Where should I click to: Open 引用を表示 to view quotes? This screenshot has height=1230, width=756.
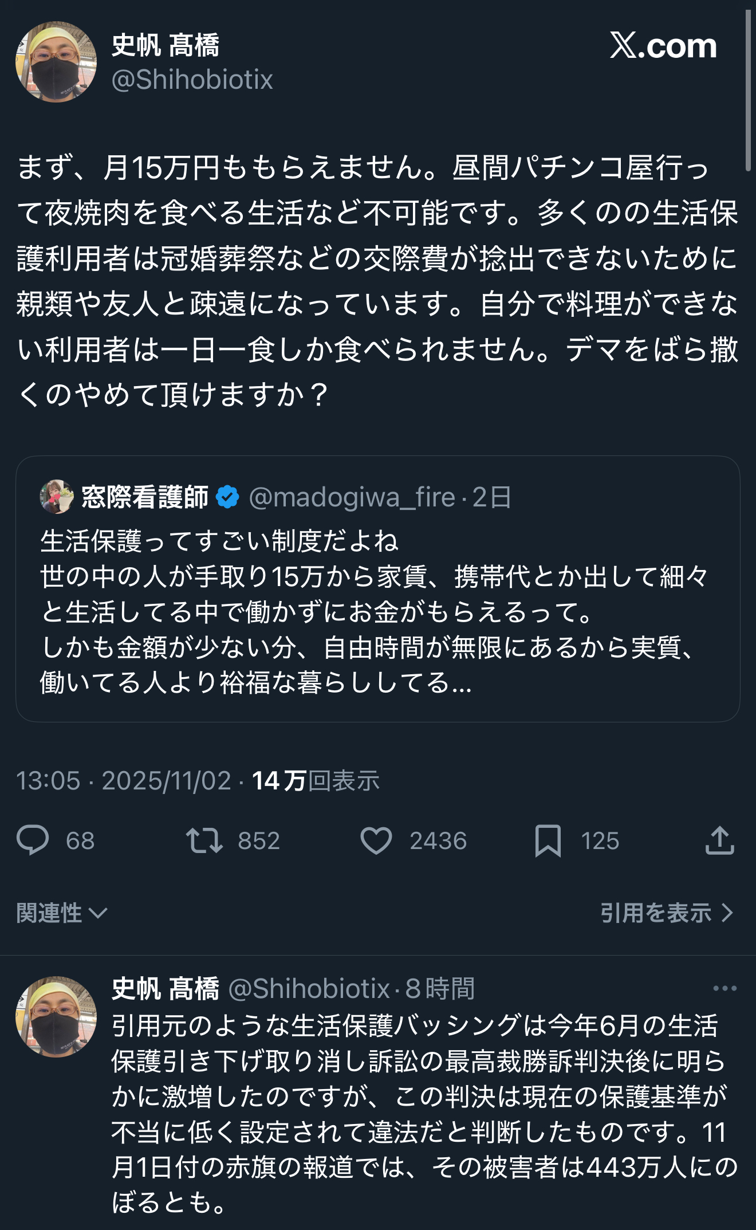(667, 913)
